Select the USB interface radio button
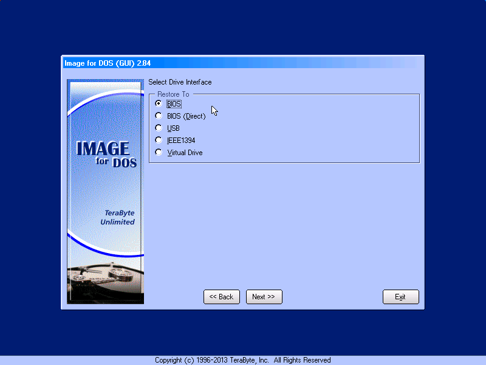 pos(159,128)
